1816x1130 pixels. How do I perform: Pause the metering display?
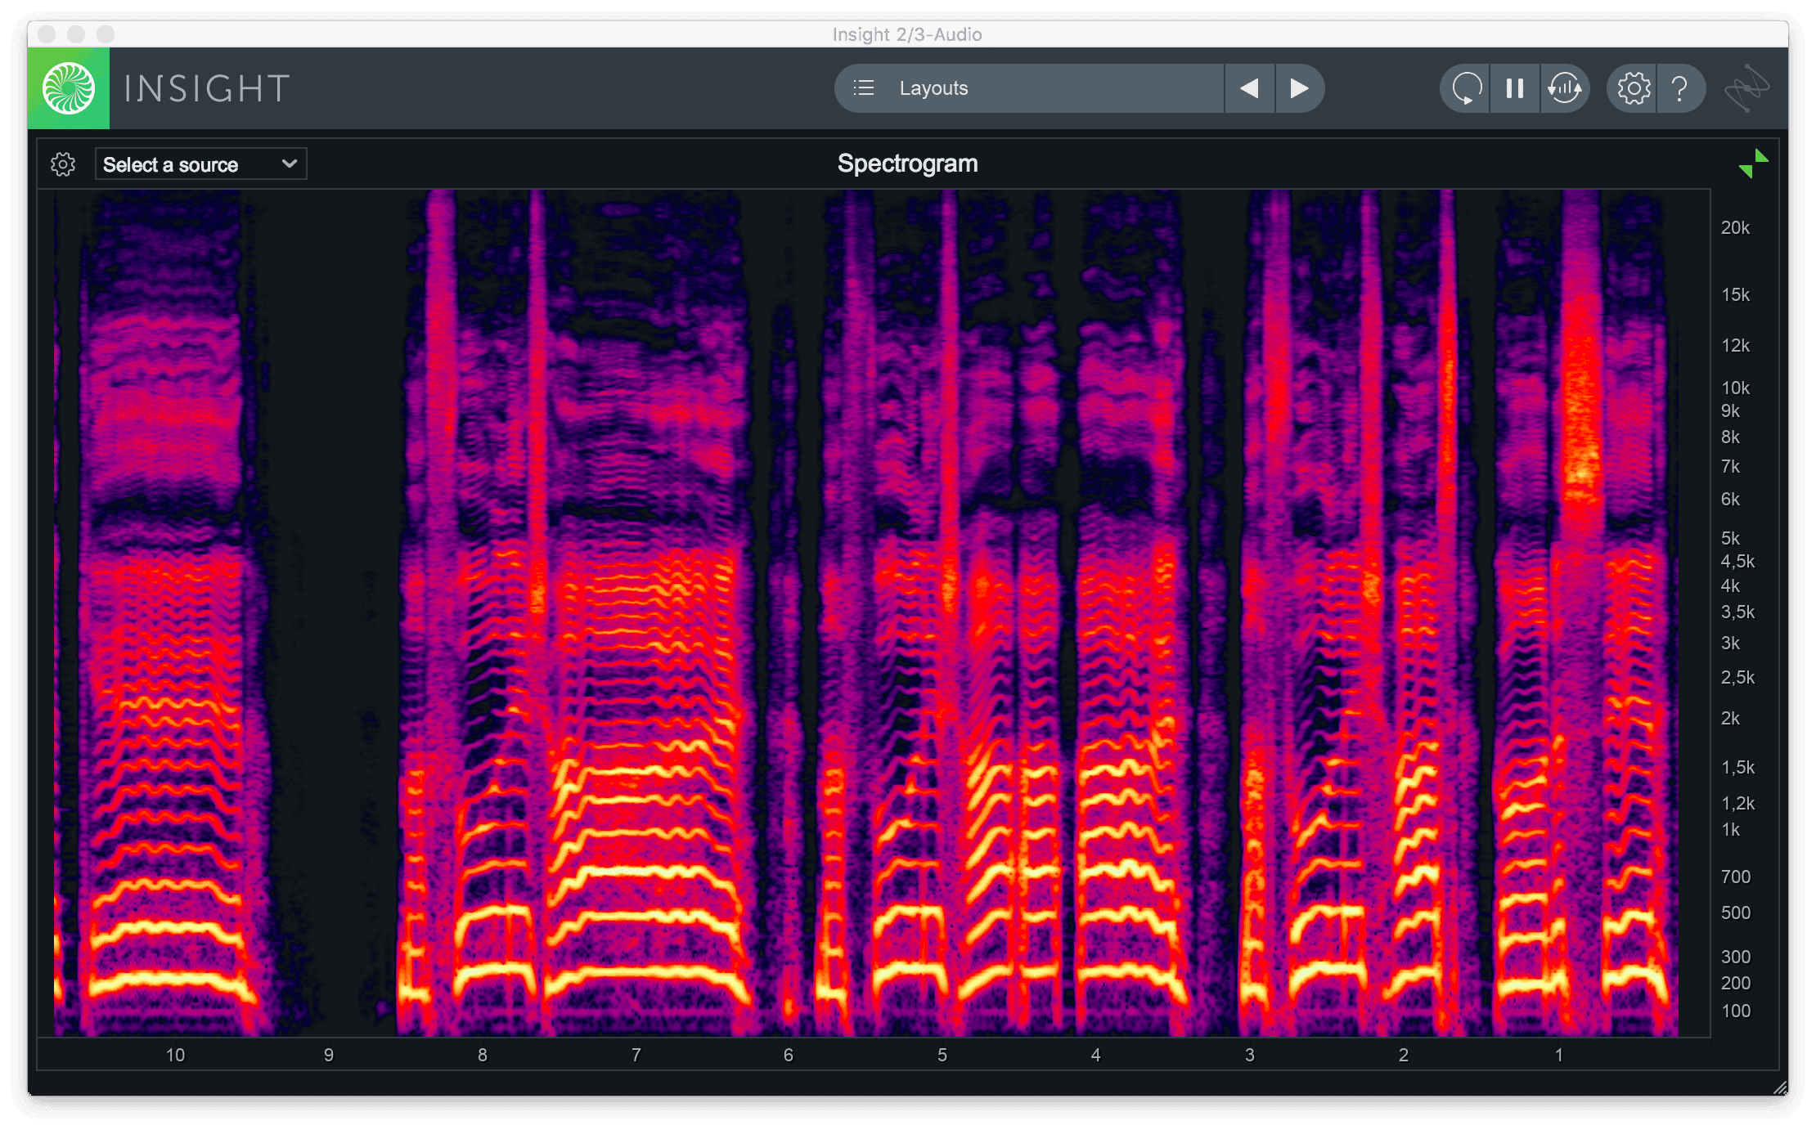pyautogui.click(x=1515, y=88)
